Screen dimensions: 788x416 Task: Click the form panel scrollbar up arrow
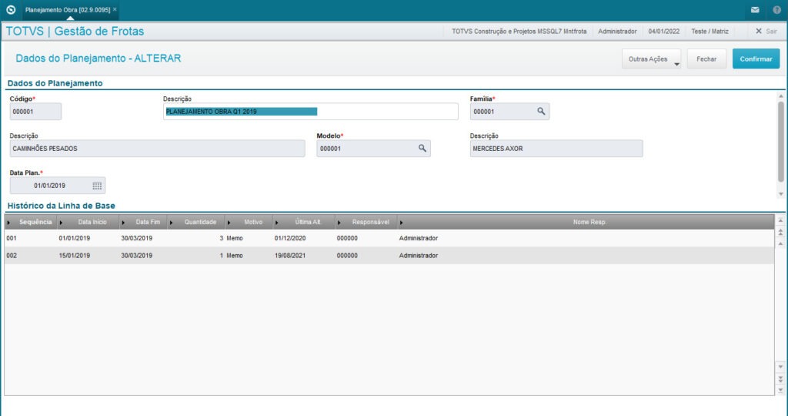tap(781, 96)
